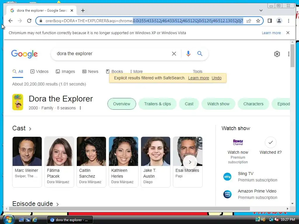This screenshot has width=299, height=224.
Task: Click the browser forward arrow
Action: [x=20, y=21]
